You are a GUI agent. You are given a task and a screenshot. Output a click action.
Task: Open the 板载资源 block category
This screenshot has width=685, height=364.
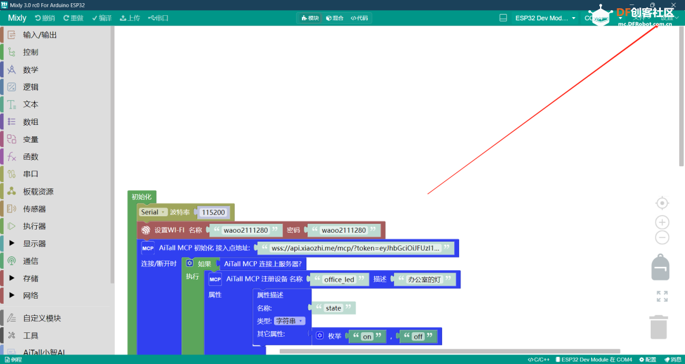click(57, 192)
